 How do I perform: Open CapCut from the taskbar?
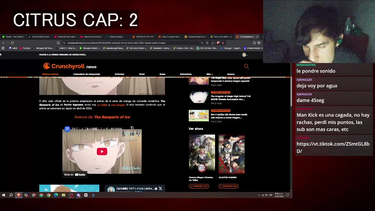(x=86, y=195)
